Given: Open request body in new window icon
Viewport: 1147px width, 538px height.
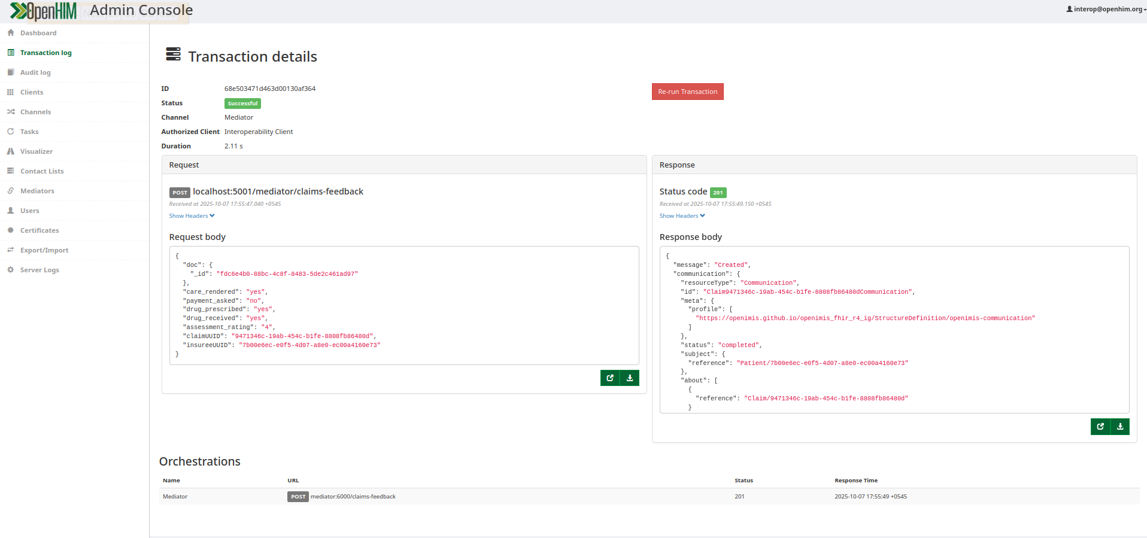Looking at the screenshot, I should (610, 378).
